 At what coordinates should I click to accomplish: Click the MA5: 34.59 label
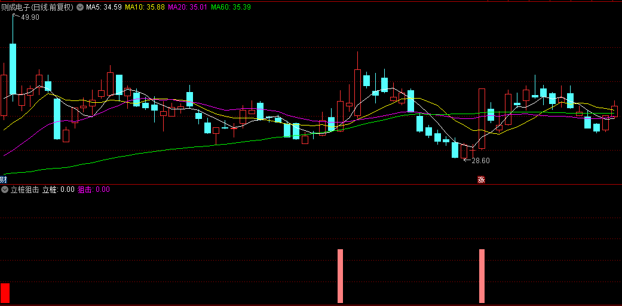click(104, 7)
